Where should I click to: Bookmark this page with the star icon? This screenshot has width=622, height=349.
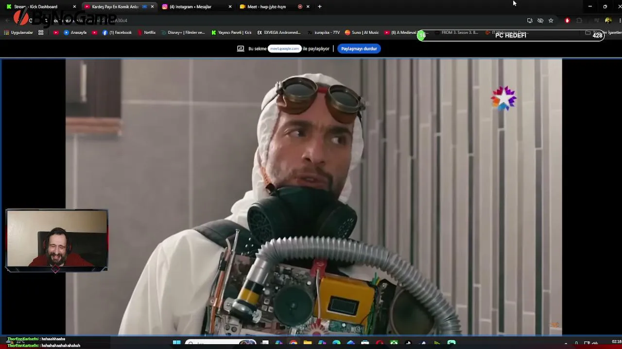tap(551, 20)
